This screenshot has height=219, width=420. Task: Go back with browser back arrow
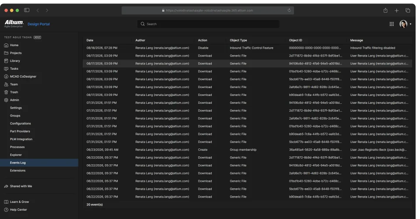[38, 10]
